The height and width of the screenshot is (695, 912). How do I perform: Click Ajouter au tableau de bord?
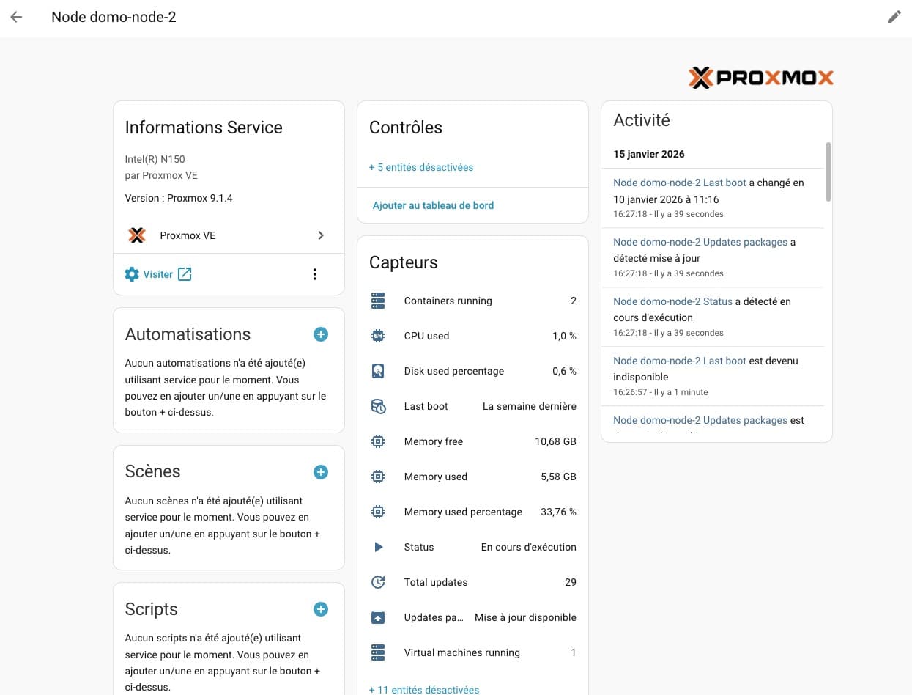tap(433, 205)
